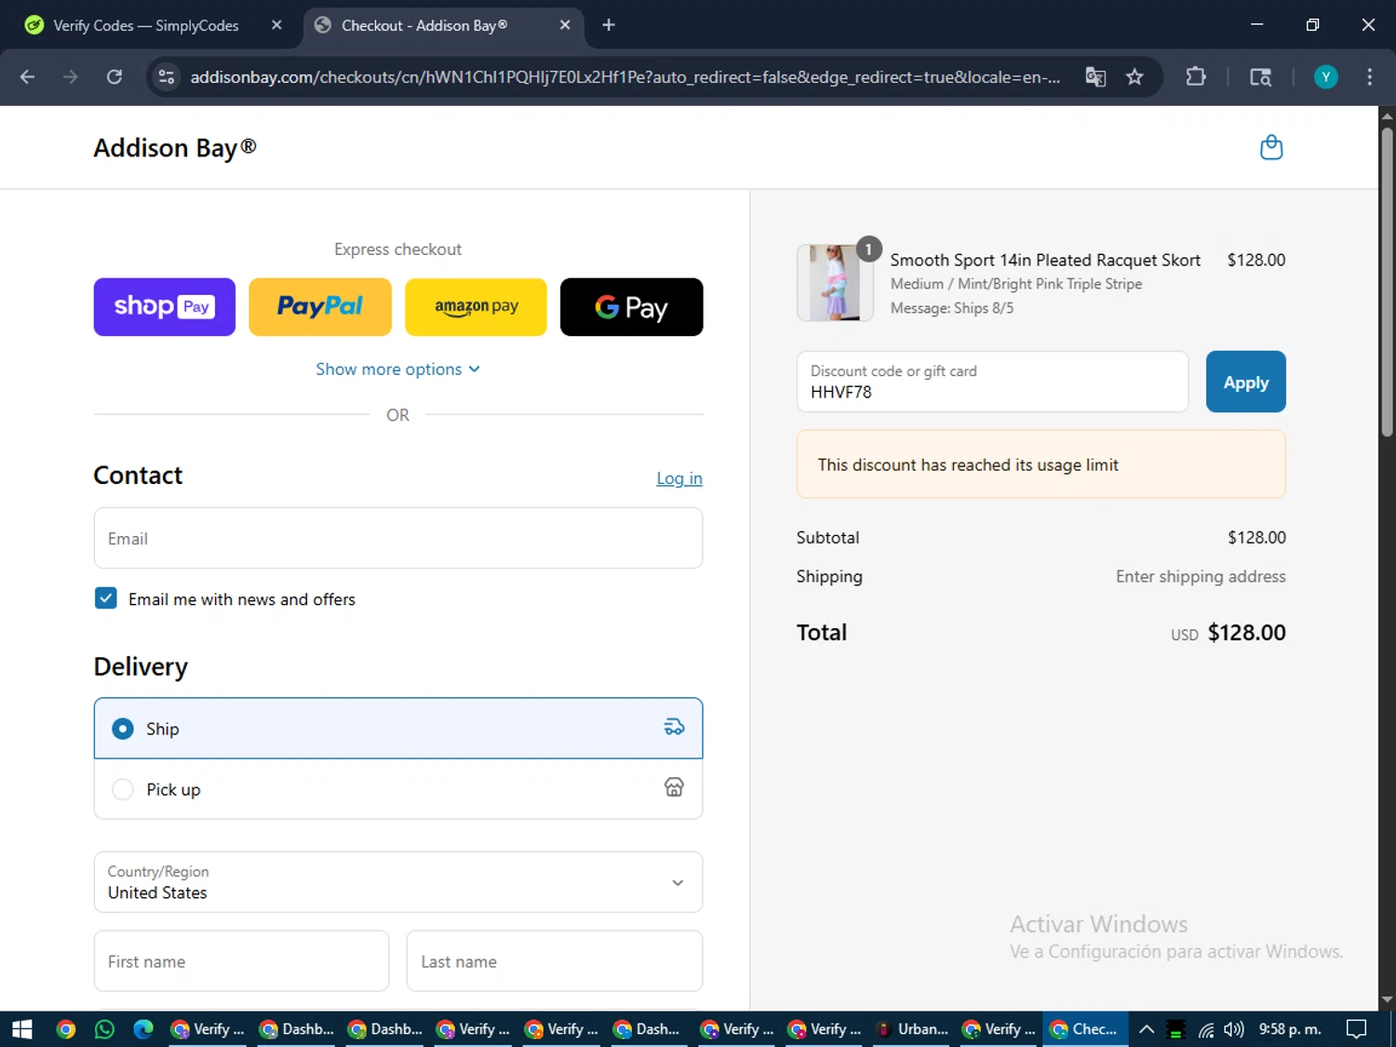Open the Log in link
Image resolution: width=1396 pixels, height=1047 pixels.
[x=679, y=478]
